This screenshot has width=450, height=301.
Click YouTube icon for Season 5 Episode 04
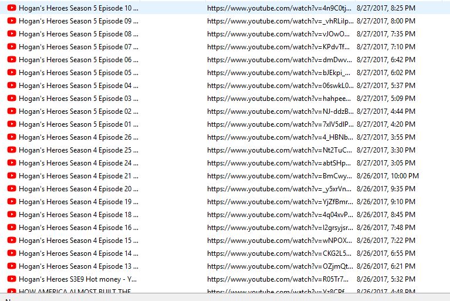(12, 85)
